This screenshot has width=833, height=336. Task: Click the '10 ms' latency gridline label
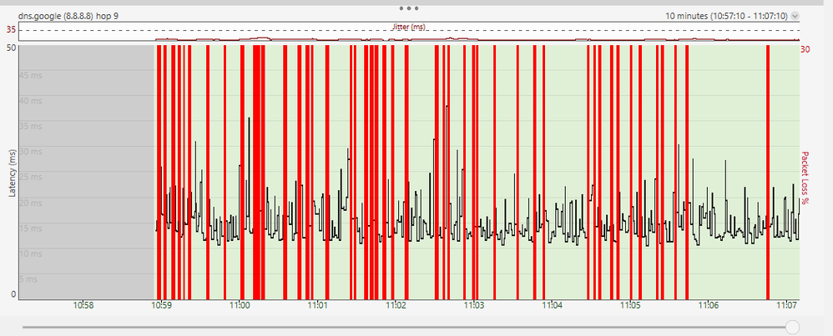31,253
